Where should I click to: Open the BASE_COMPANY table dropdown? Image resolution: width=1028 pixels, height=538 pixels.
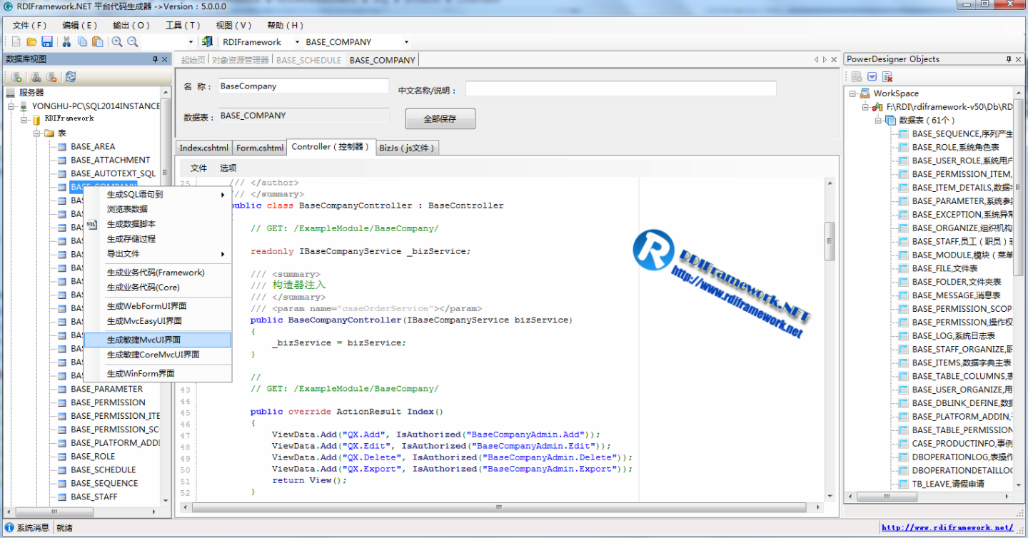[x=406, y=42]
